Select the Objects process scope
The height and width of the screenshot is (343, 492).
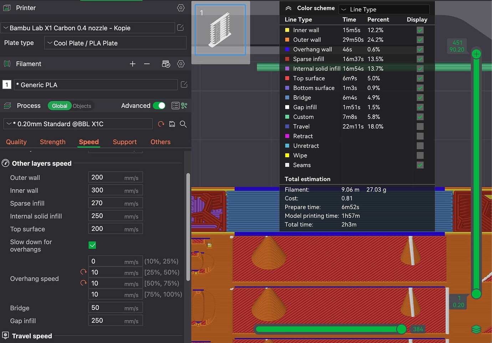[82, 106]
